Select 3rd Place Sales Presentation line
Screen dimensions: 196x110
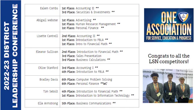pos(82,56)
